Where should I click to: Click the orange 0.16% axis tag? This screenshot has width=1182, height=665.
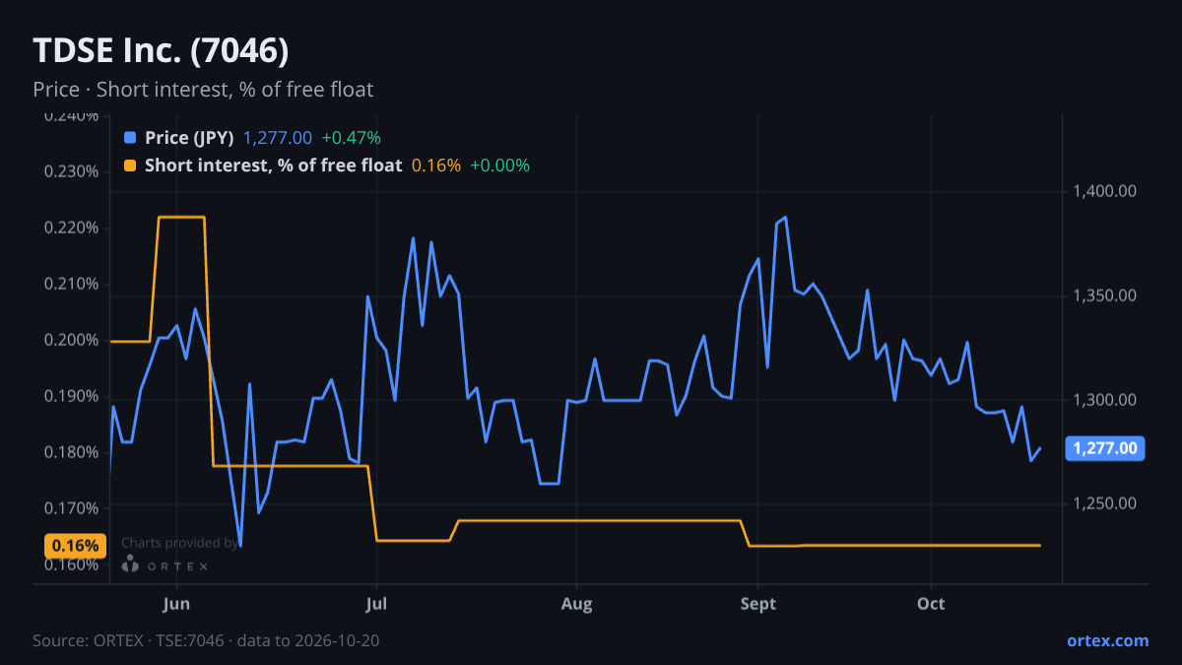click(75, 545)
